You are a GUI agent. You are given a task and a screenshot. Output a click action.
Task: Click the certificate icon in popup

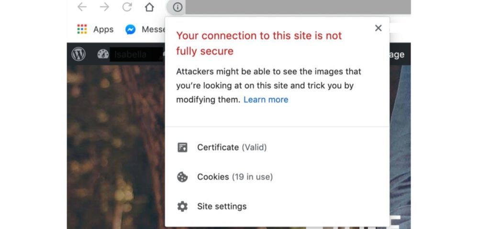click(x=182, y=147)
